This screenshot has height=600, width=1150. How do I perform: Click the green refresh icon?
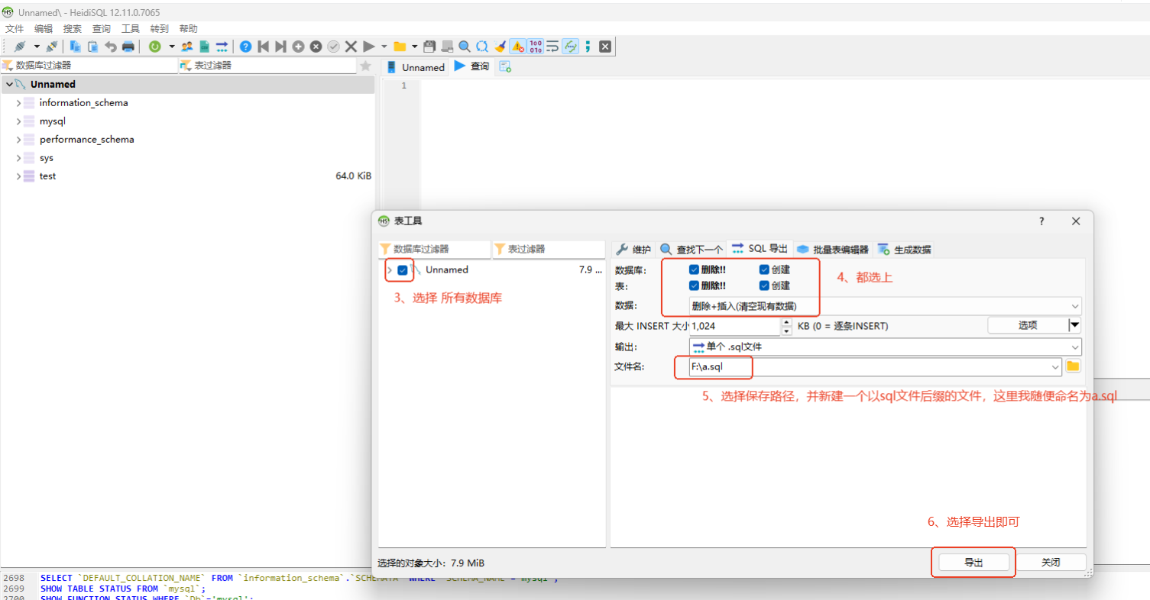click(x=155, y=47)
